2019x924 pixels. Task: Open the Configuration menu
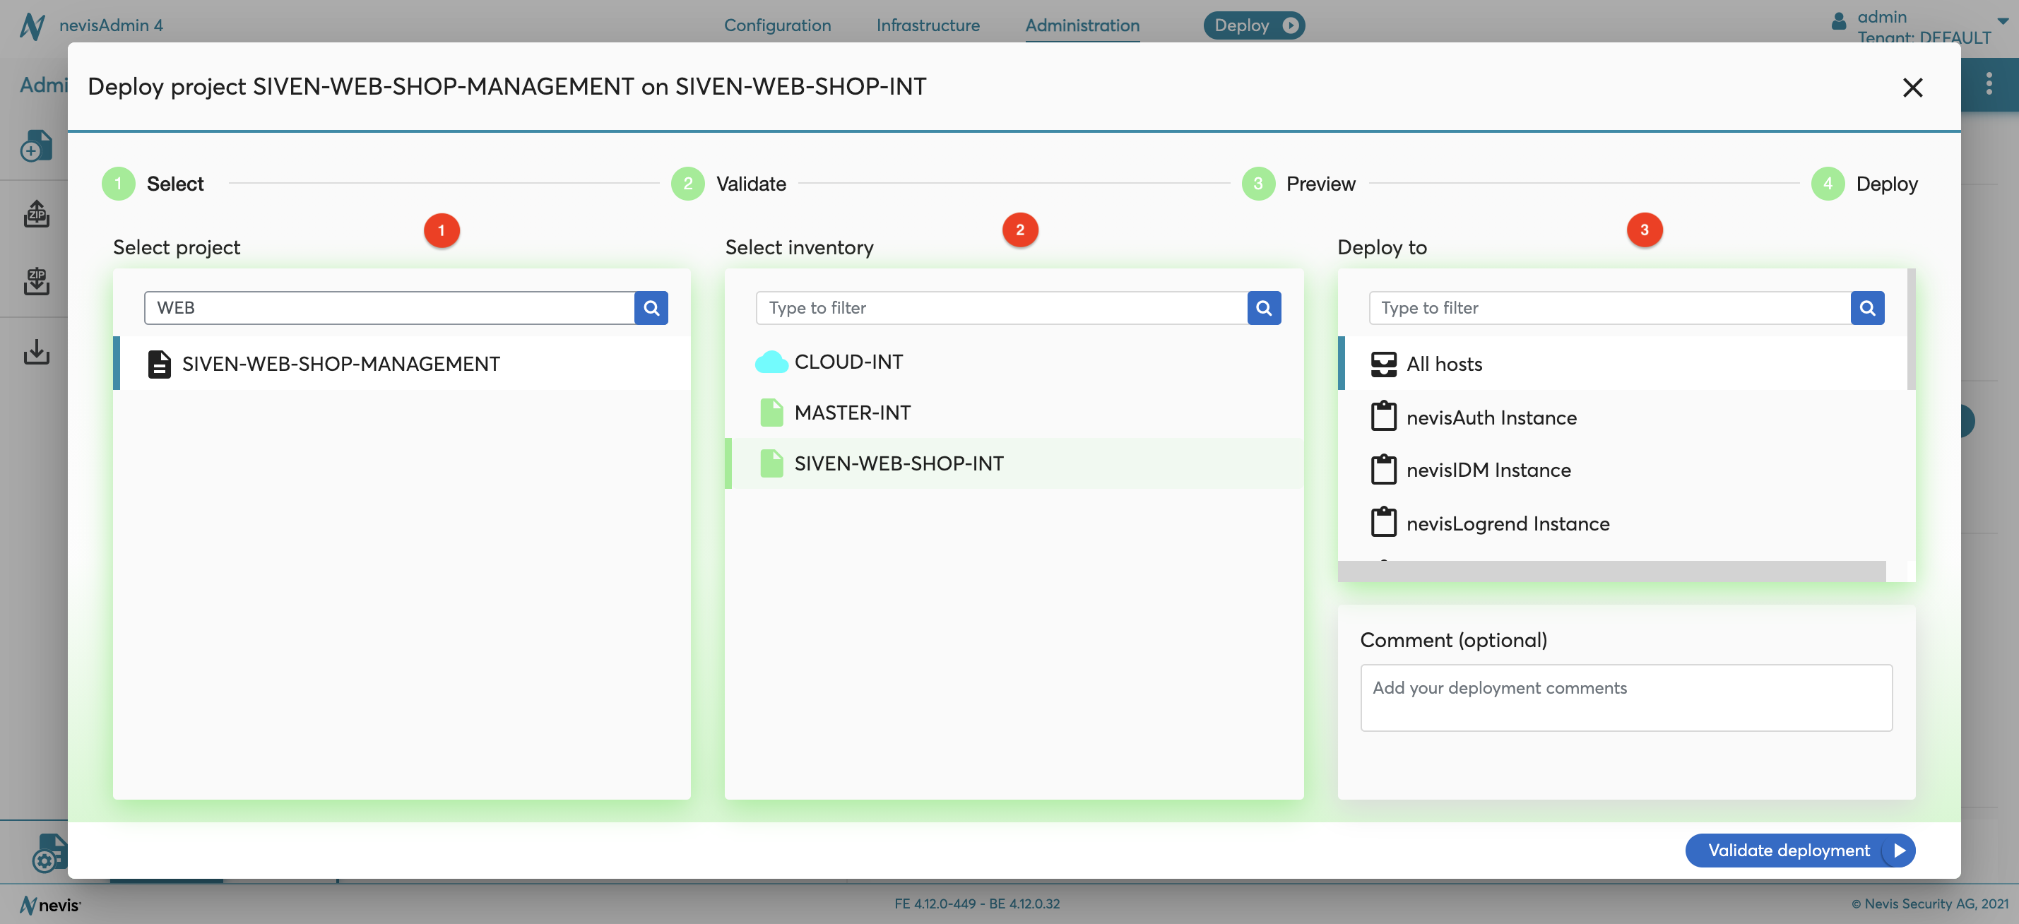[776, 25]
